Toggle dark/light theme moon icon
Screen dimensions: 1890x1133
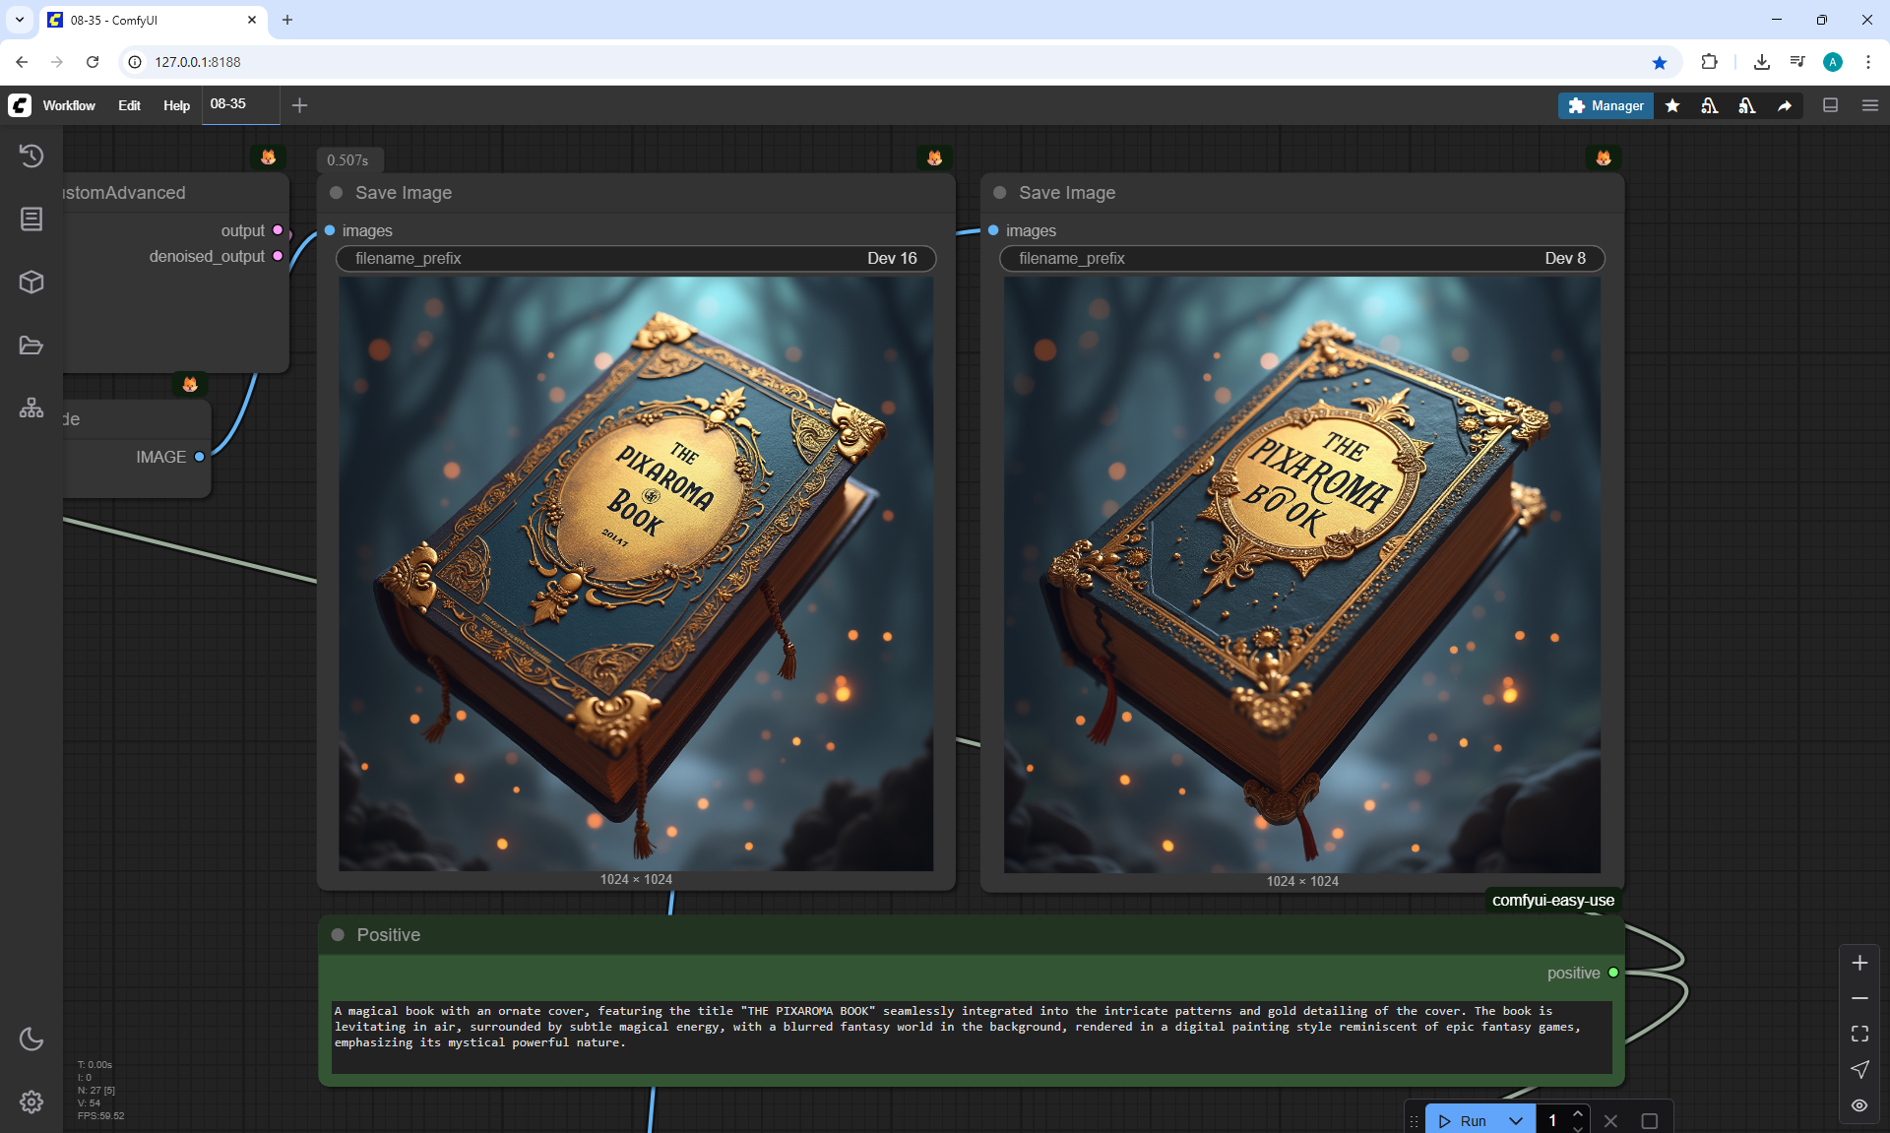[31, 1039]
